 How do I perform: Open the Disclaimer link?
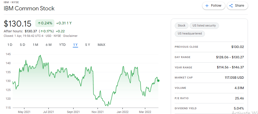(x=71, y=36)
